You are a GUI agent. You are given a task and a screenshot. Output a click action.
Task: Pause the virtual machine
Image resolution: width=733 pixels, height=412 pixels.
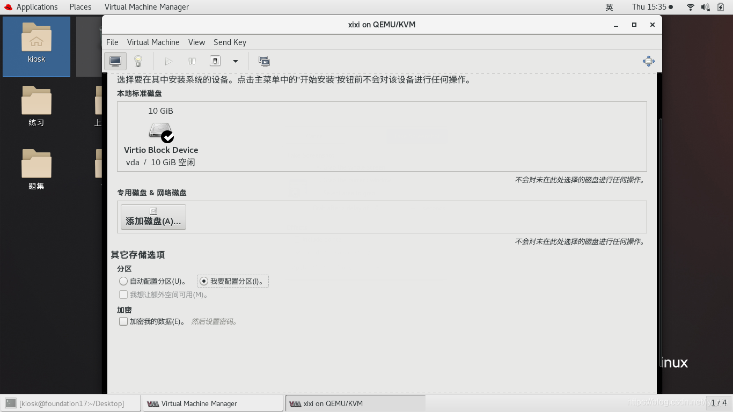point(192,61)
